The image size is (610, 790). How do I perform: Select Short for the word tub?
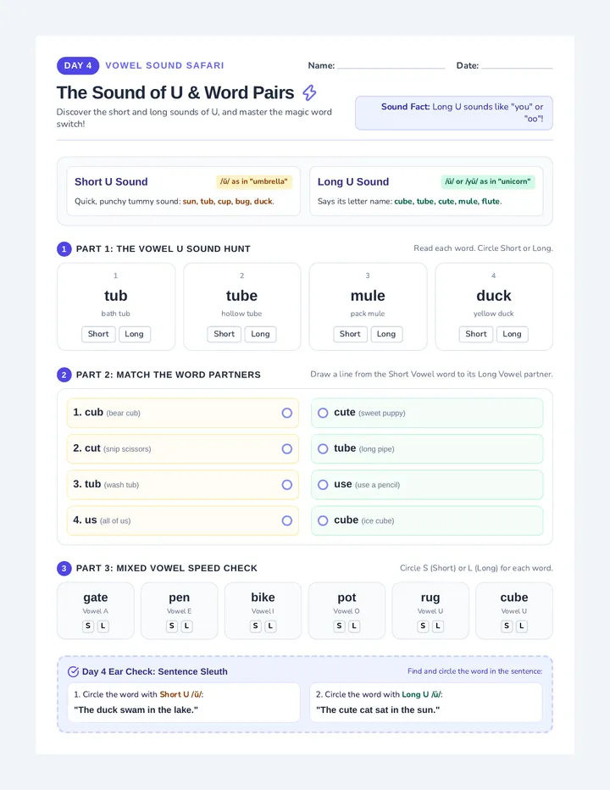pyautogui.click(x=98, y=334)
